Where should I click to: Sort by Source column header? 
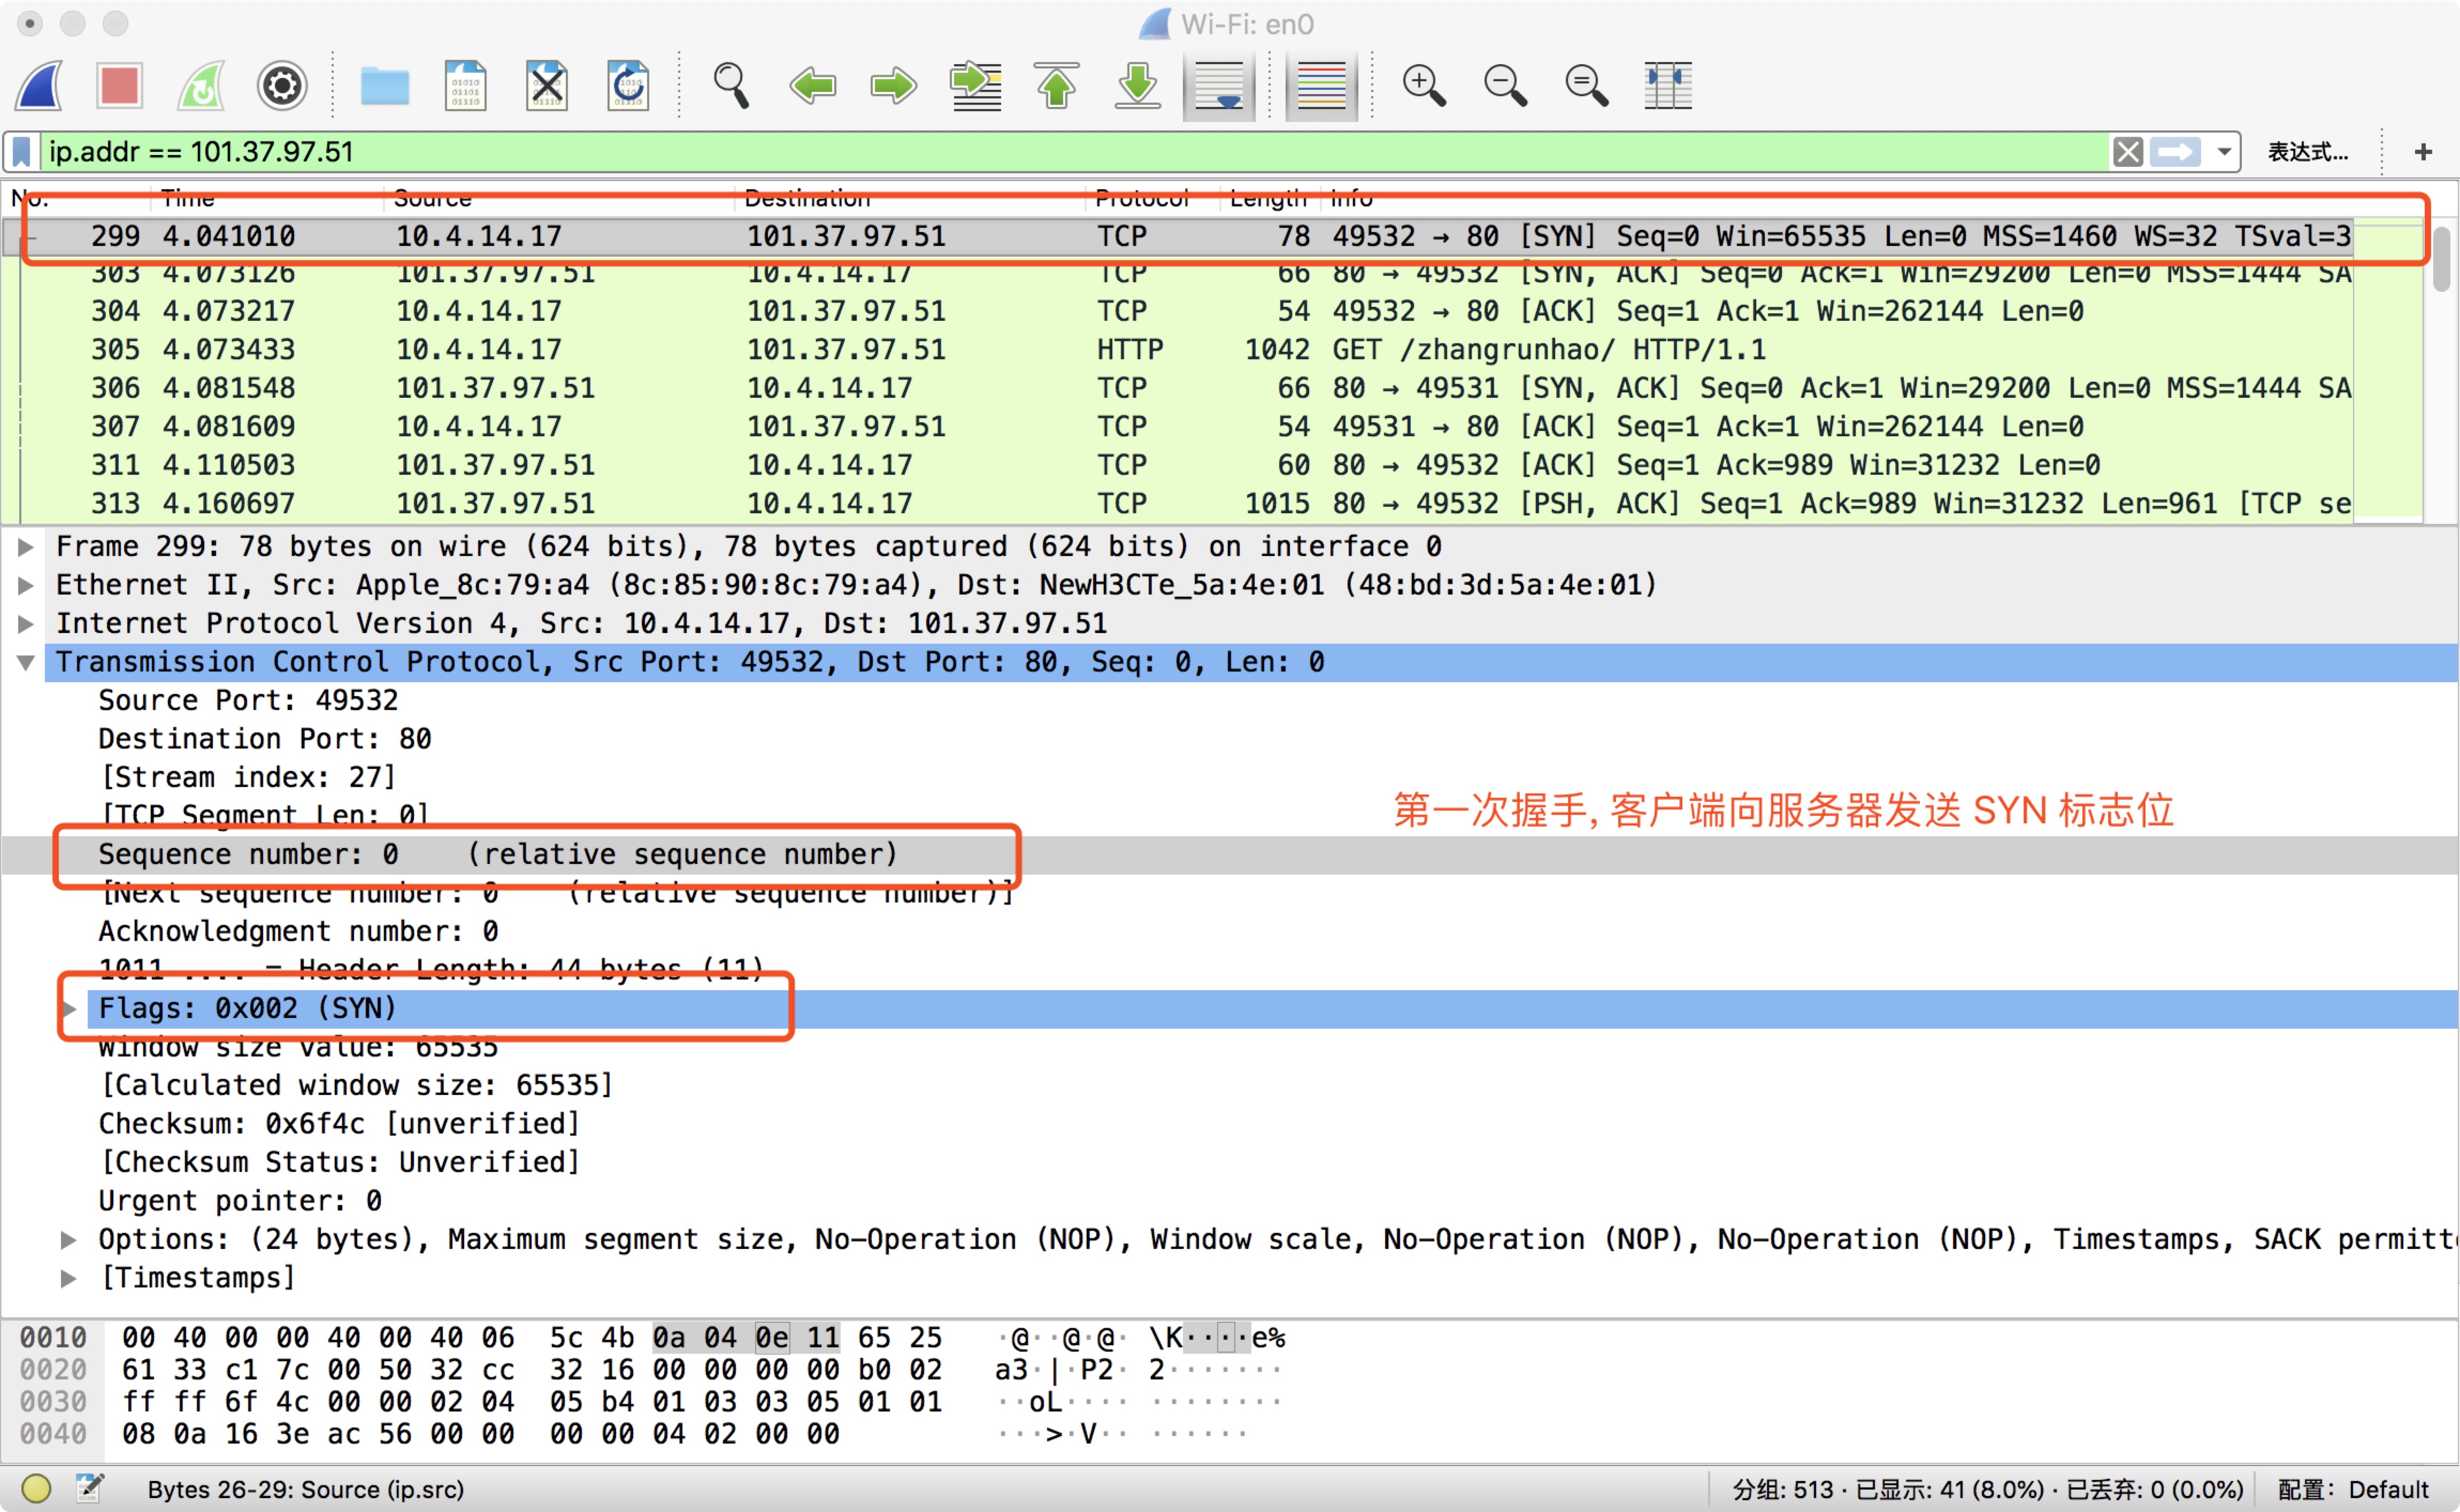tap(432, 198)
